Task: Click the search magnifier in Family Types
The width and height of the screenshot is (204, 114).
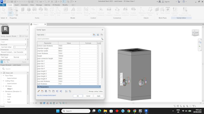Action: pyautogui.click(x=102, y=39)
